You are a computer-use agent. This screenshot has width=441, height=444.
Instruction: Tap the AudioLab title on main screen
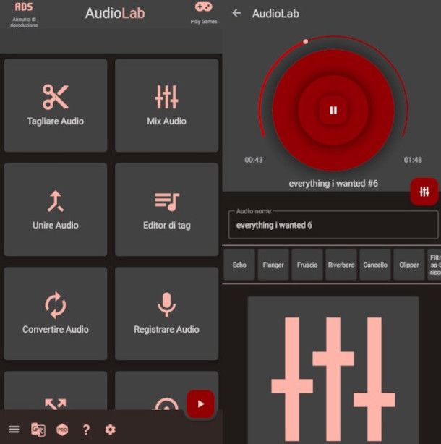click(115, 13)
